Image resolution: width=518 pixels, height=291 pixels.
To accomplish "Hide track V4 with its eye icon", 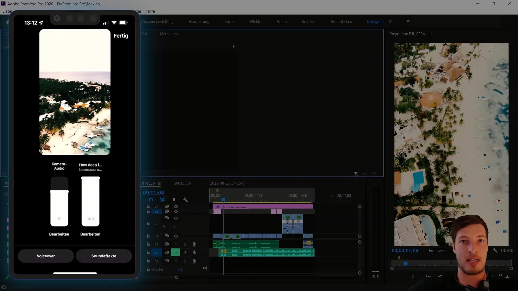I will 176,206.
